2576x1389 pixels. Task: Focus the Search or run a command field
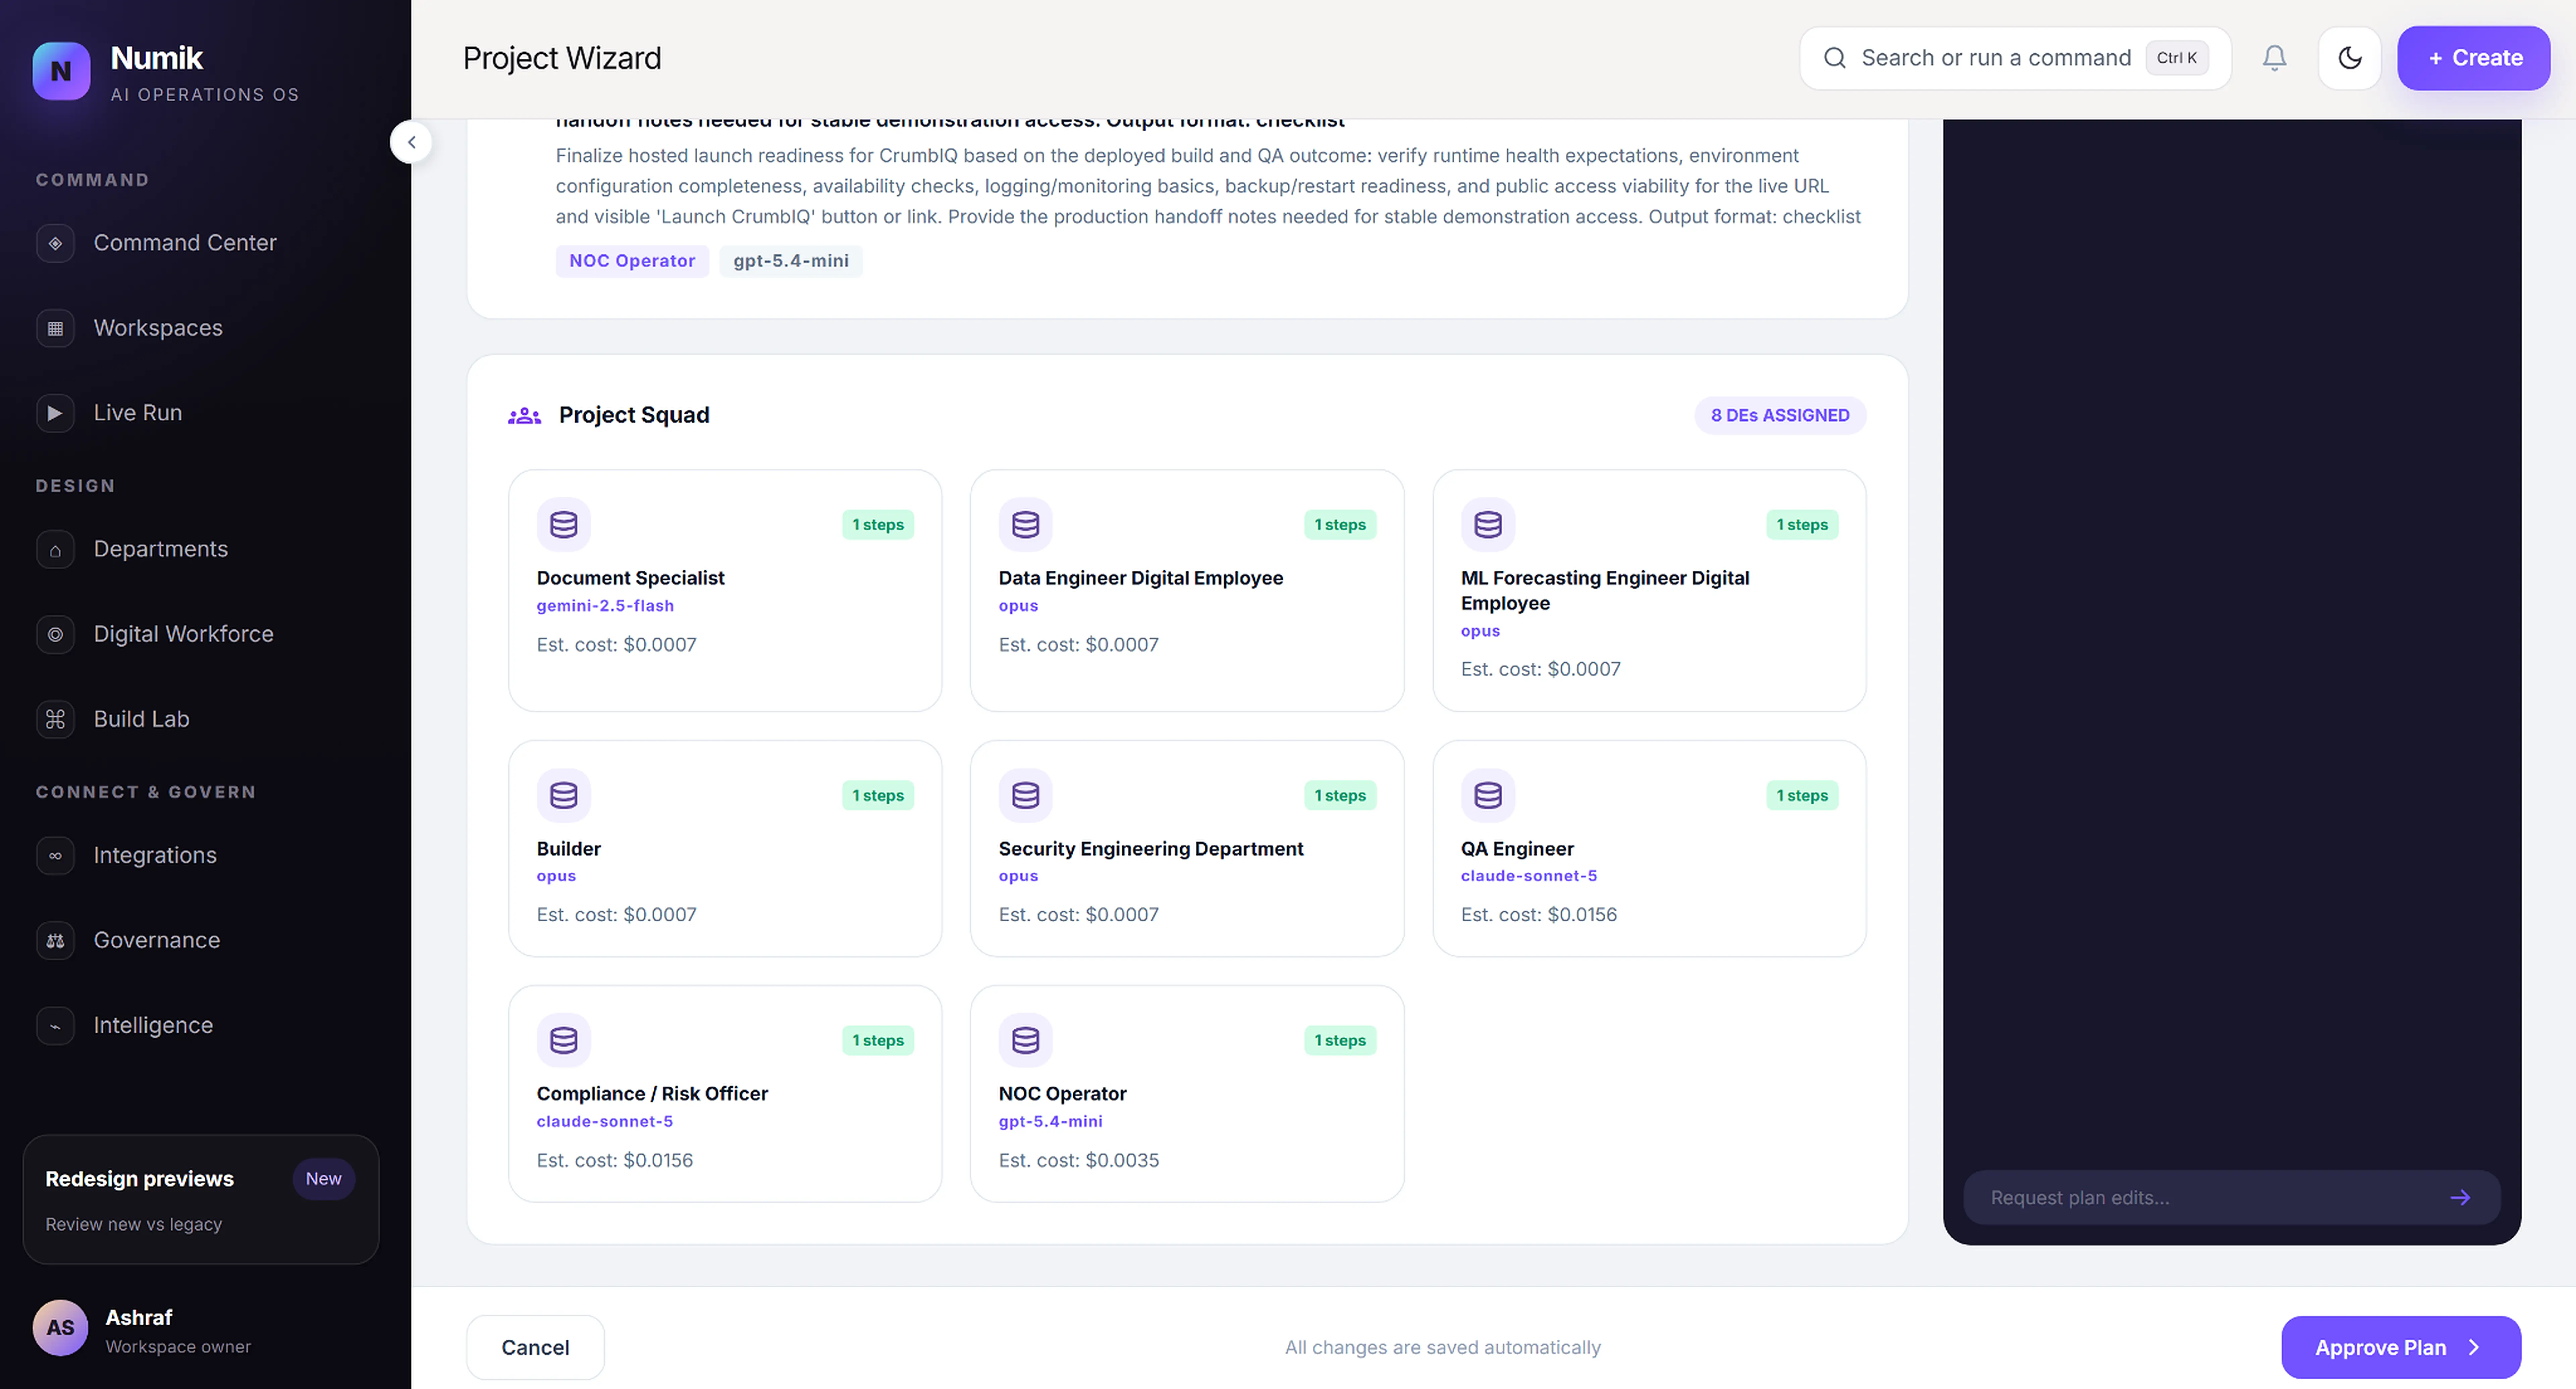click(x=2015, y=58)
